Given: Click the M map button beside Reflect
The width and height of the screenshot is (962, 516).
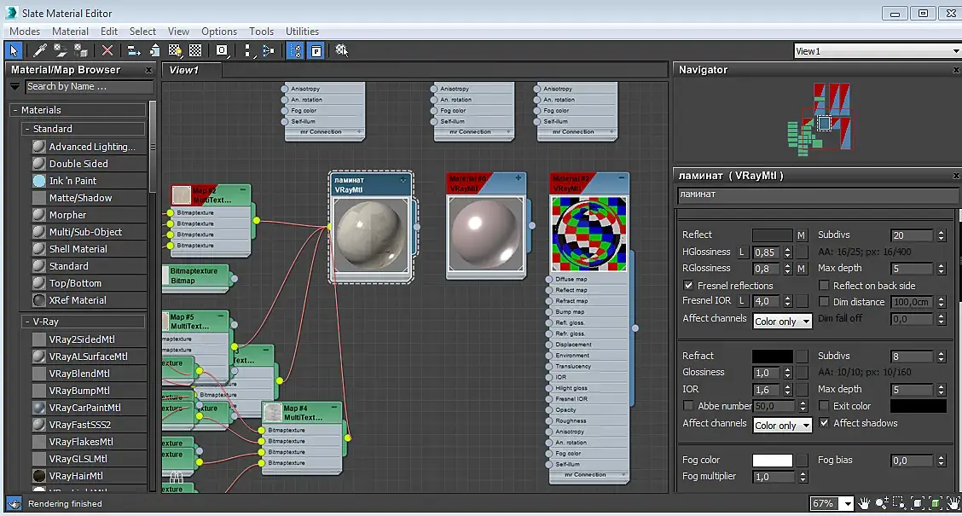Looking at the screenshot, I should click(x=801, y=235).
